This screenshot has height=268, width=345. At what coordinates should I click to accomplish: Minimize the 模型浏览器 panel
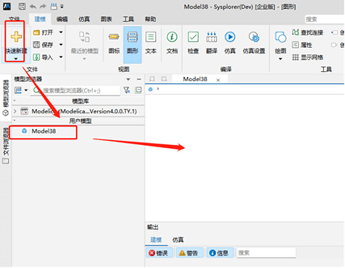pos(139,79)
